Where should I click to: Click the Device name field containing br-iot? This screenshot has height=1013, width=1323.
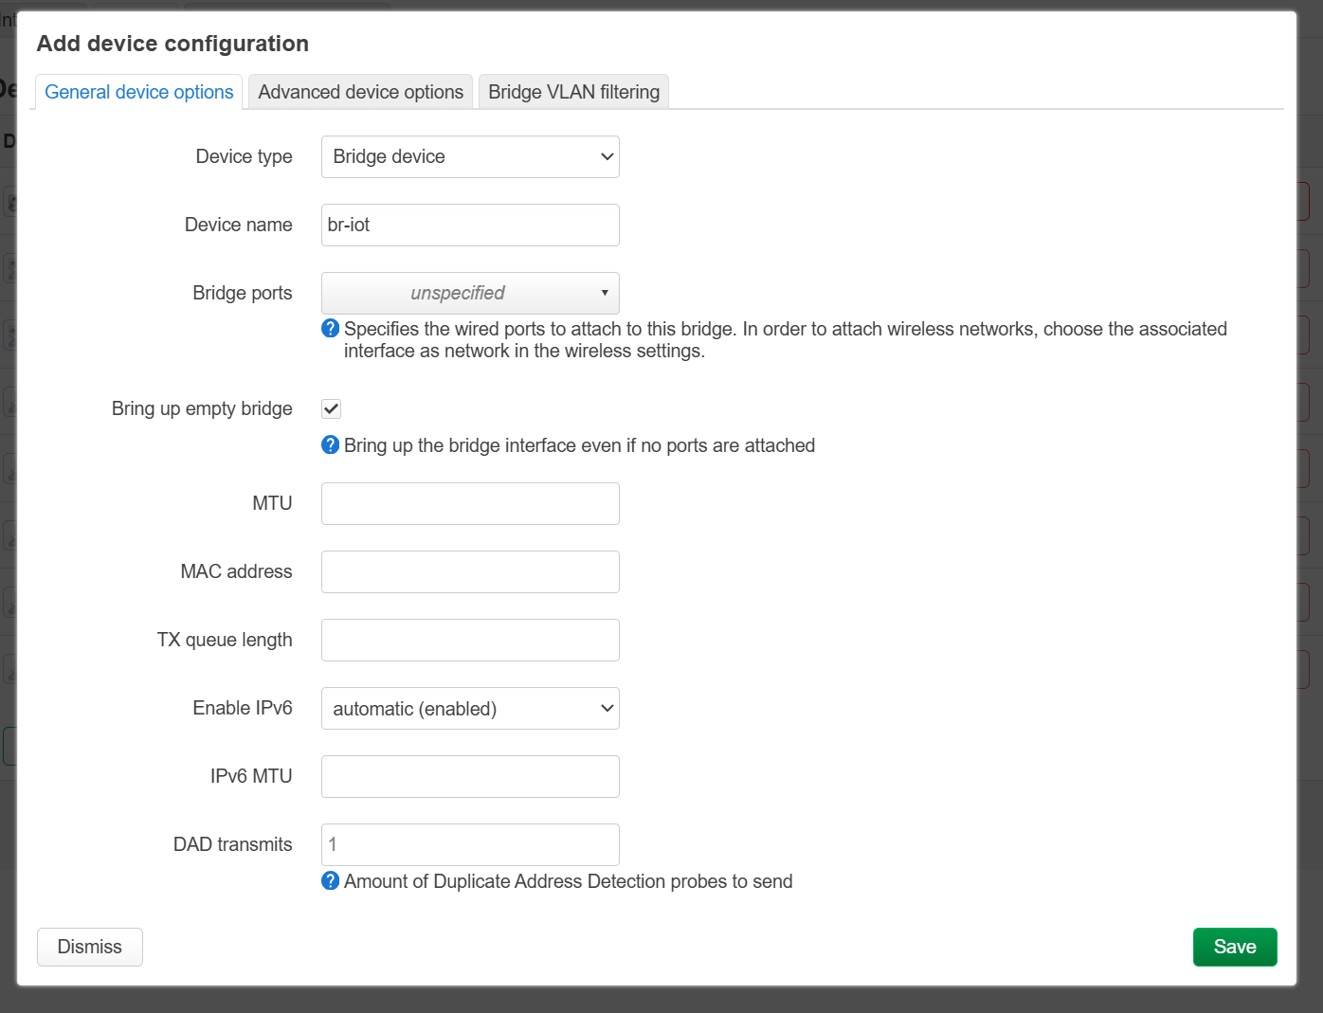[470, 226]
